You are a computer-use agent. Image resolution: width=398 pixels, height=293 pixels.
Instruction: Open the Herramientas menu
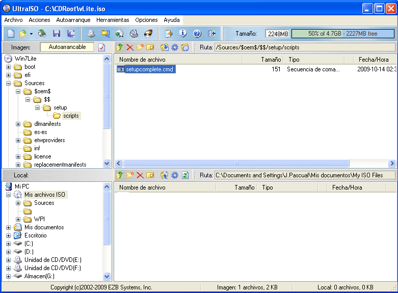tap(113, 20)
